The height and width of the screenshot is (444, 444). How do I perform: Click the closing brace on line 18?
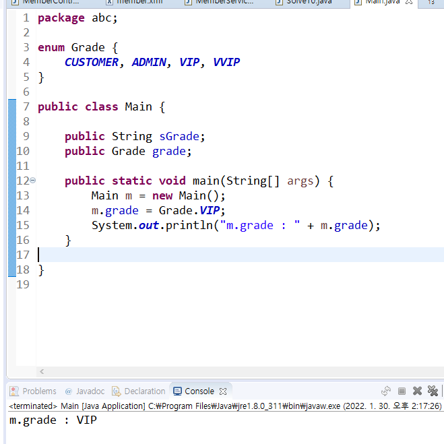pyautogui.click(x=41, y=270)
